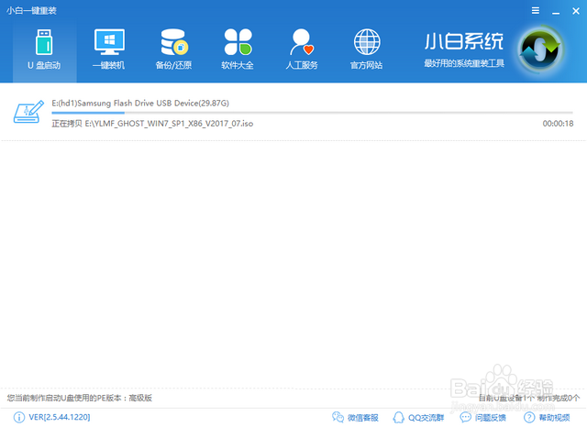Click the USB drive write icon

[28, 112]
